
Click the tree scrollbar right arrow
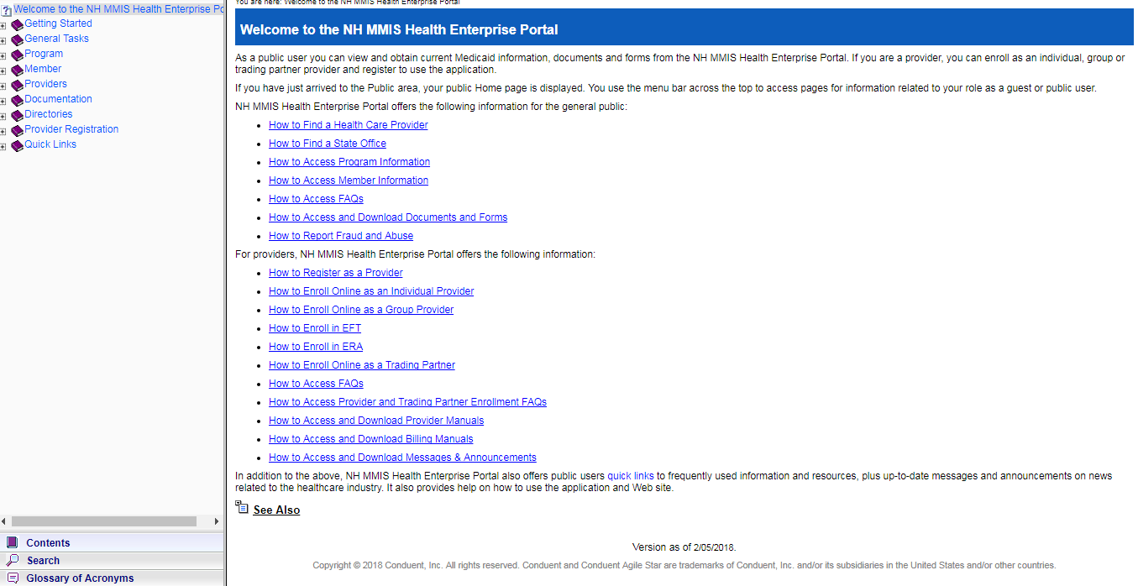(x=217, y=521)
